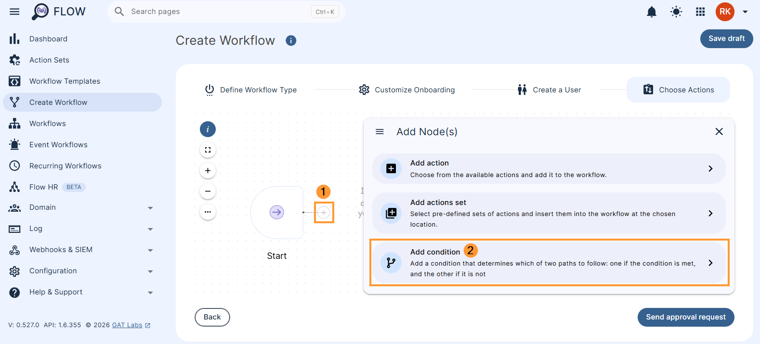This screenshot has width=760, height=344.
Task: Click the Ctrl+K shortcut badge
Action: [325, 12]
